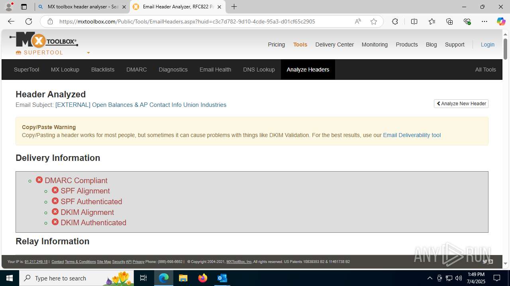
Task: Open the Collections icon
Action: 449,21
